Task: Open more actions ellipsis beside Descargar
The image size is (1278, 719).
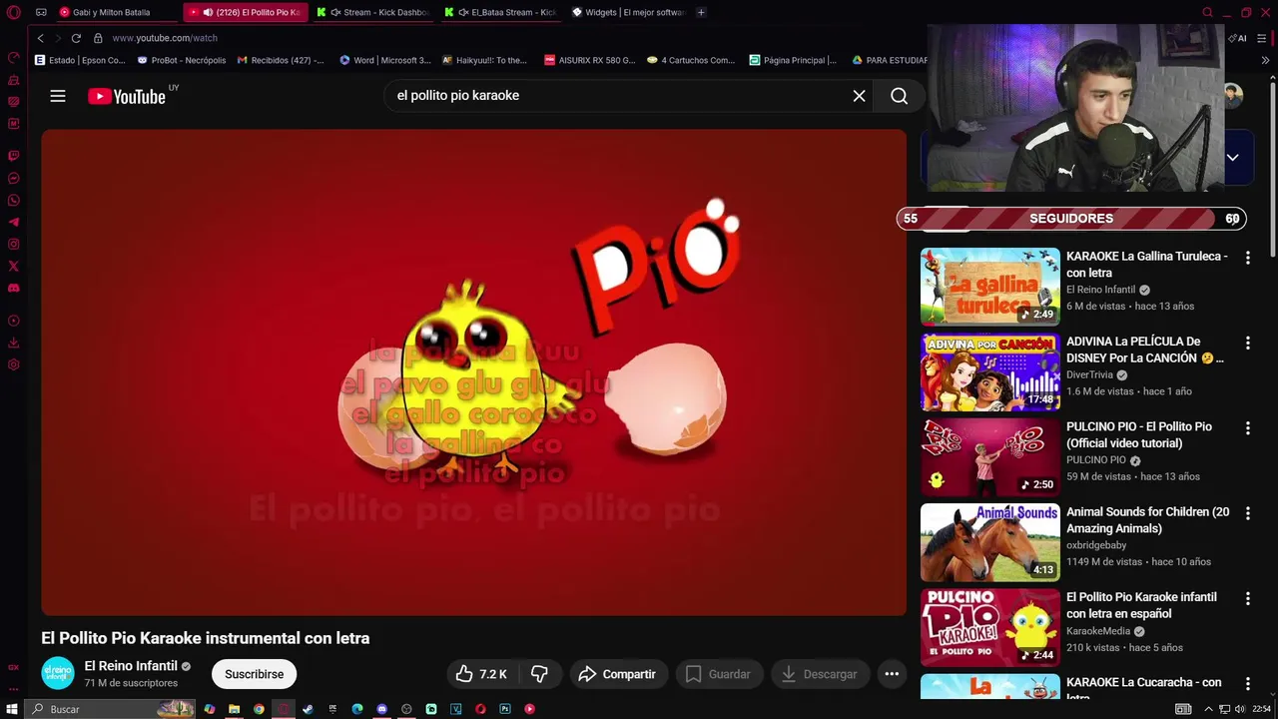Action: 892,674
